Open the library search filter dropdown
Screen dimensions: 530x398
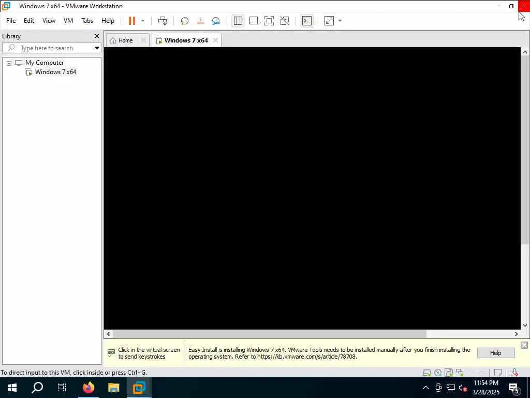97,48
